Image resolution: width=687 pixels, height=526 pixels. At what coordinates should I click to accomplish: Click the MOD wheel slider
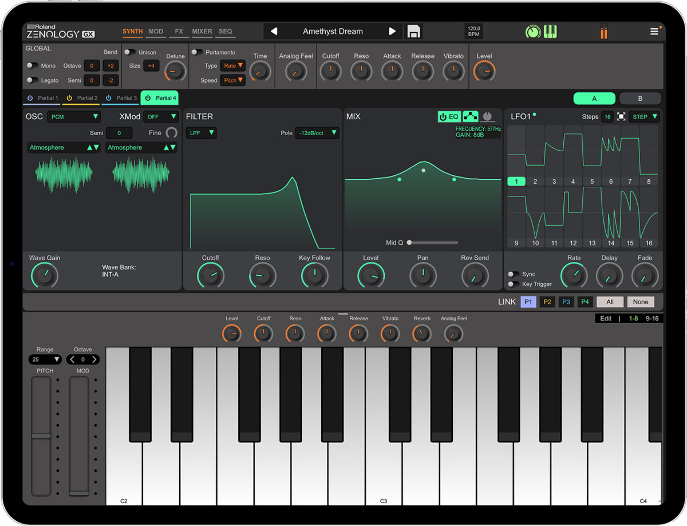click(79, 435)
